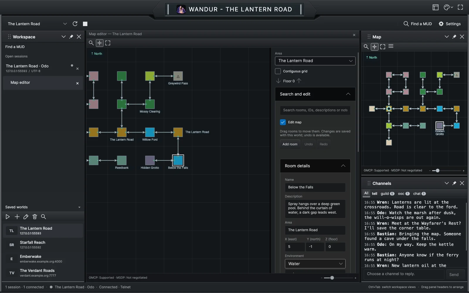469x293 pixels.
Task: Click the Undo button
Action: [x=309, y=144]
